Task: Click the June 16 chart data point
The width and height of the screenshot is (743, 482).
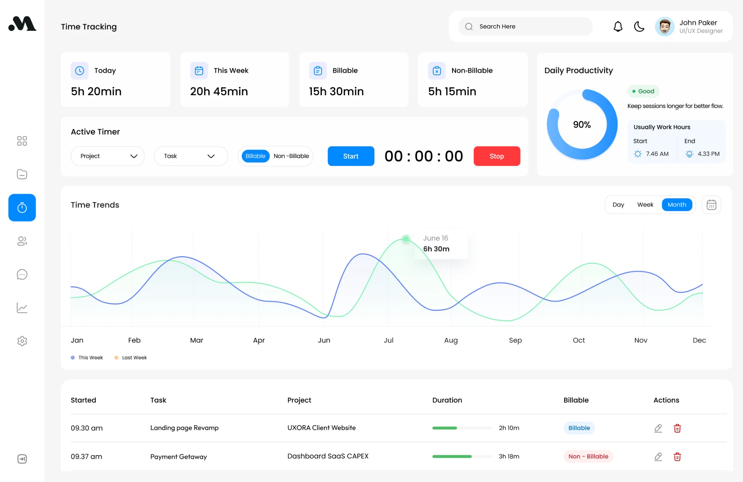Action: pos(406,238)
